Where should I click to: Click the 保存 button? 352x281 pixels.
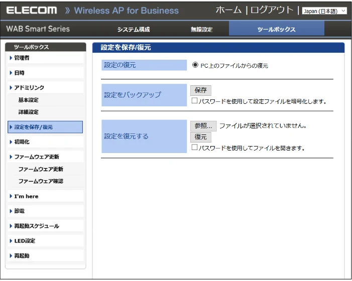[201, 90]
